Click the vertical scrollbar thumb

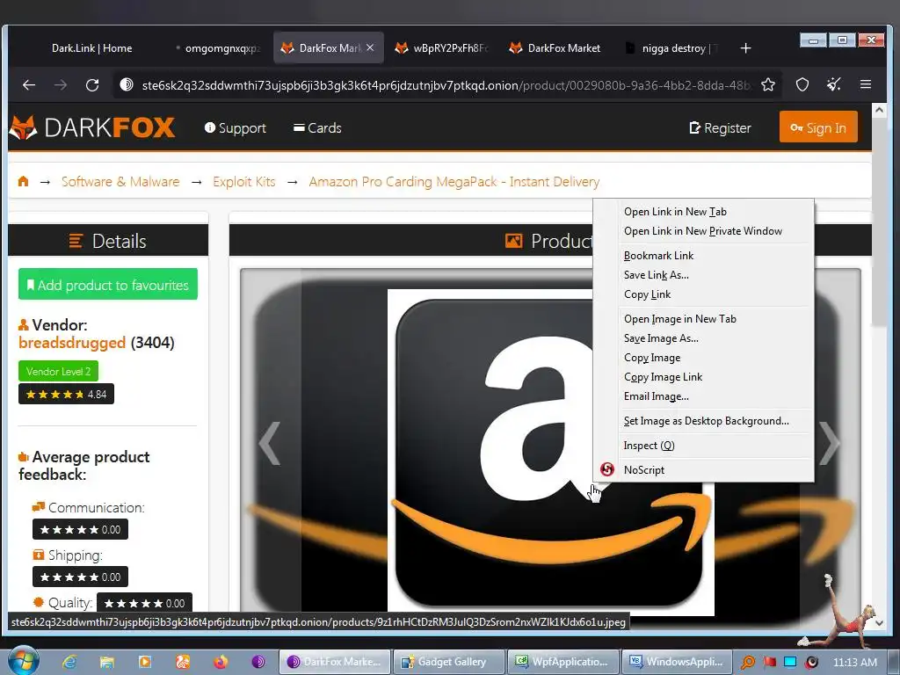tap(879, 222)
